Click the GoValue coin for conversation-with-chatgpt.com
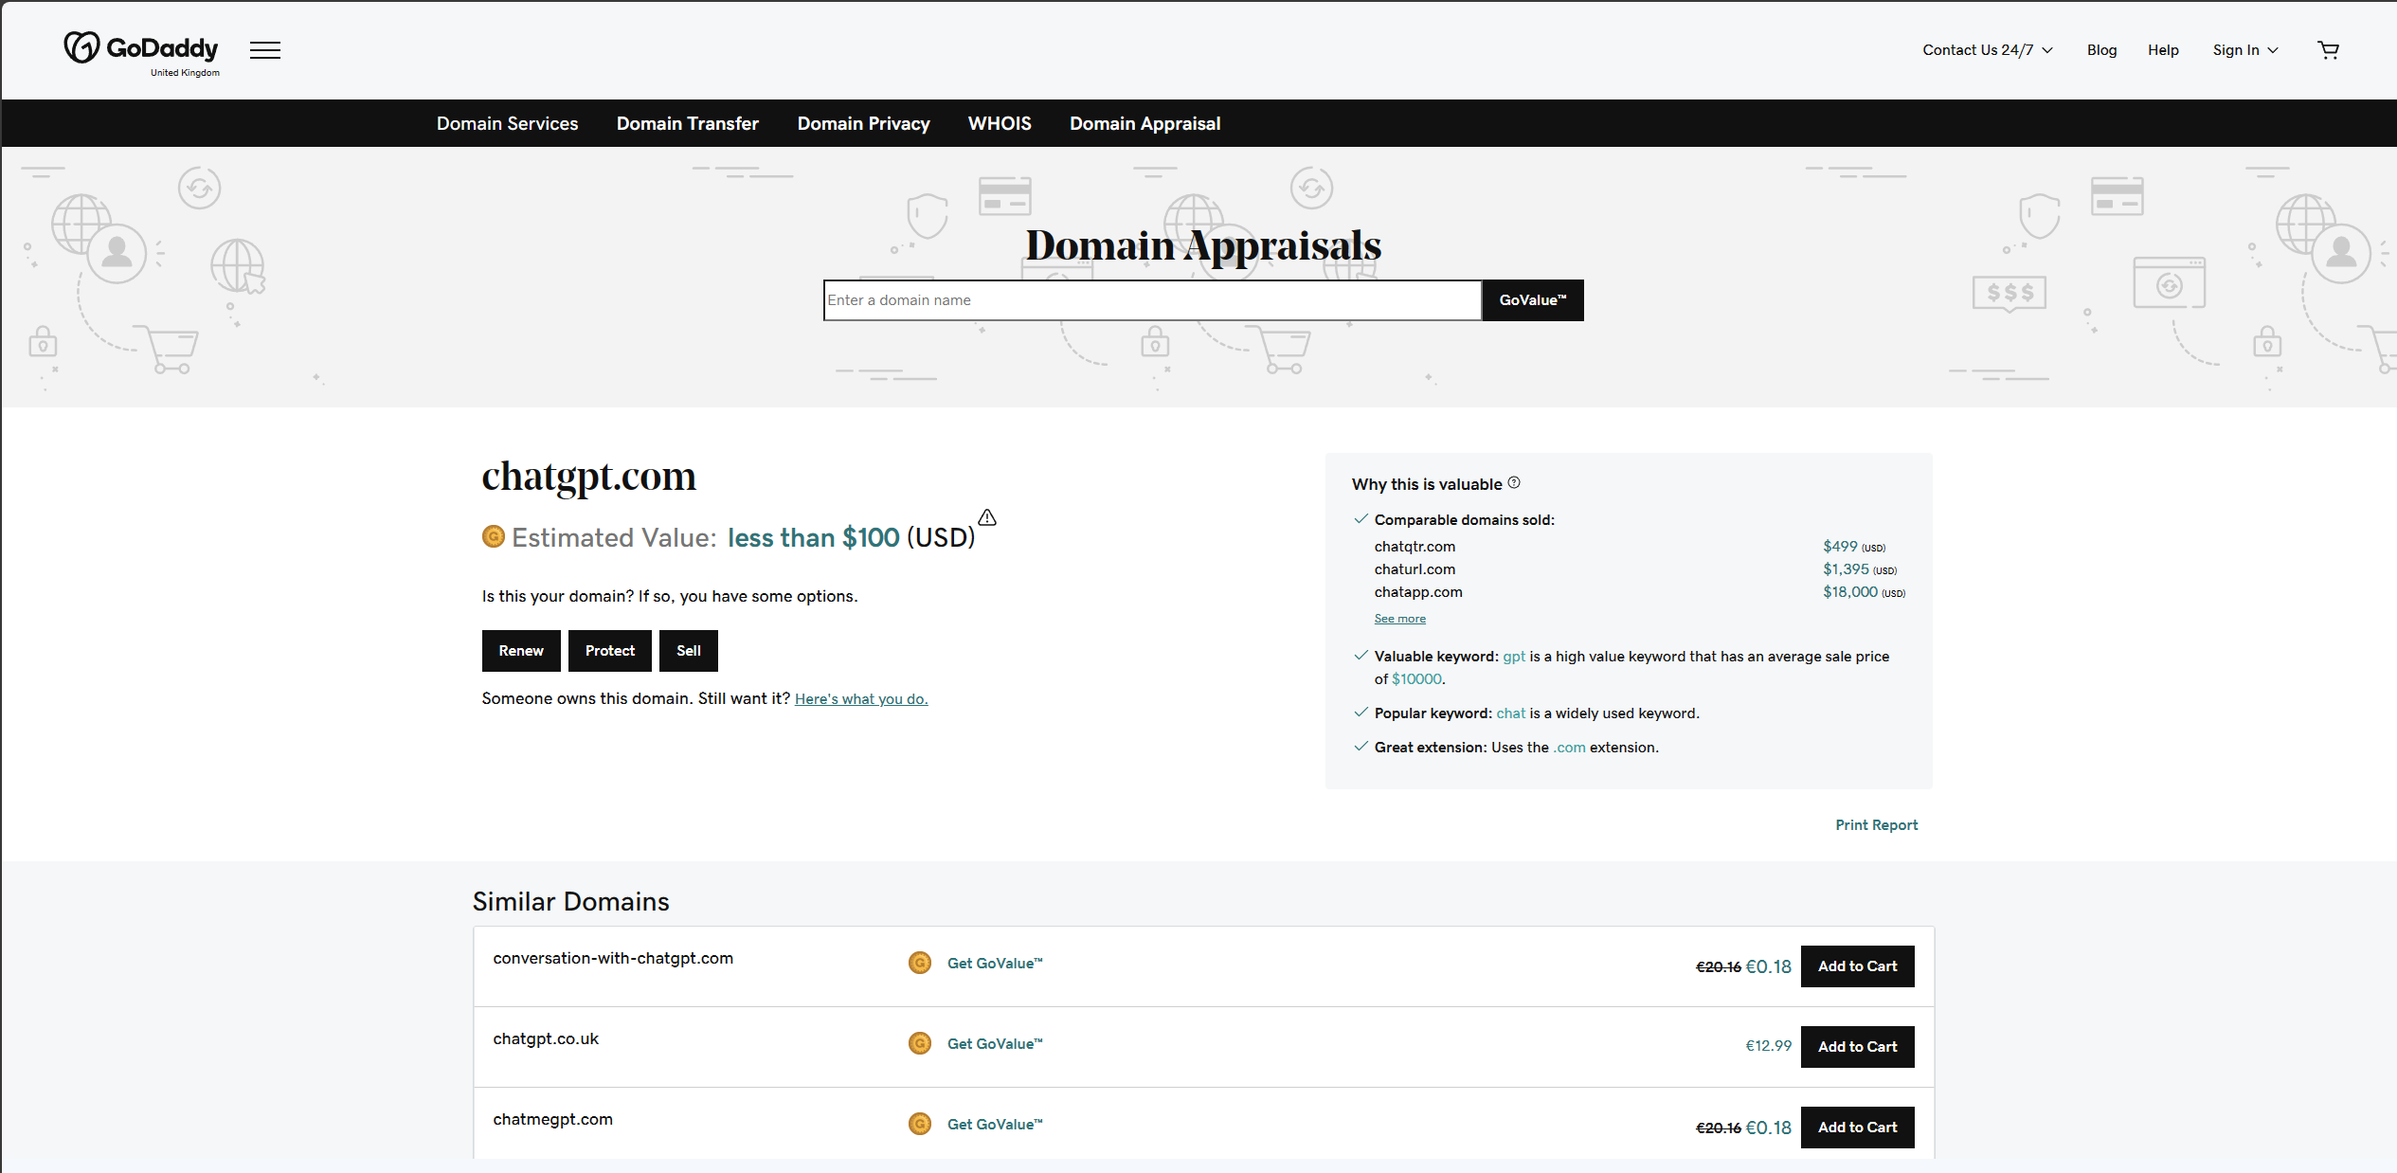The image size is (2397, 1173). pos(920,963)
